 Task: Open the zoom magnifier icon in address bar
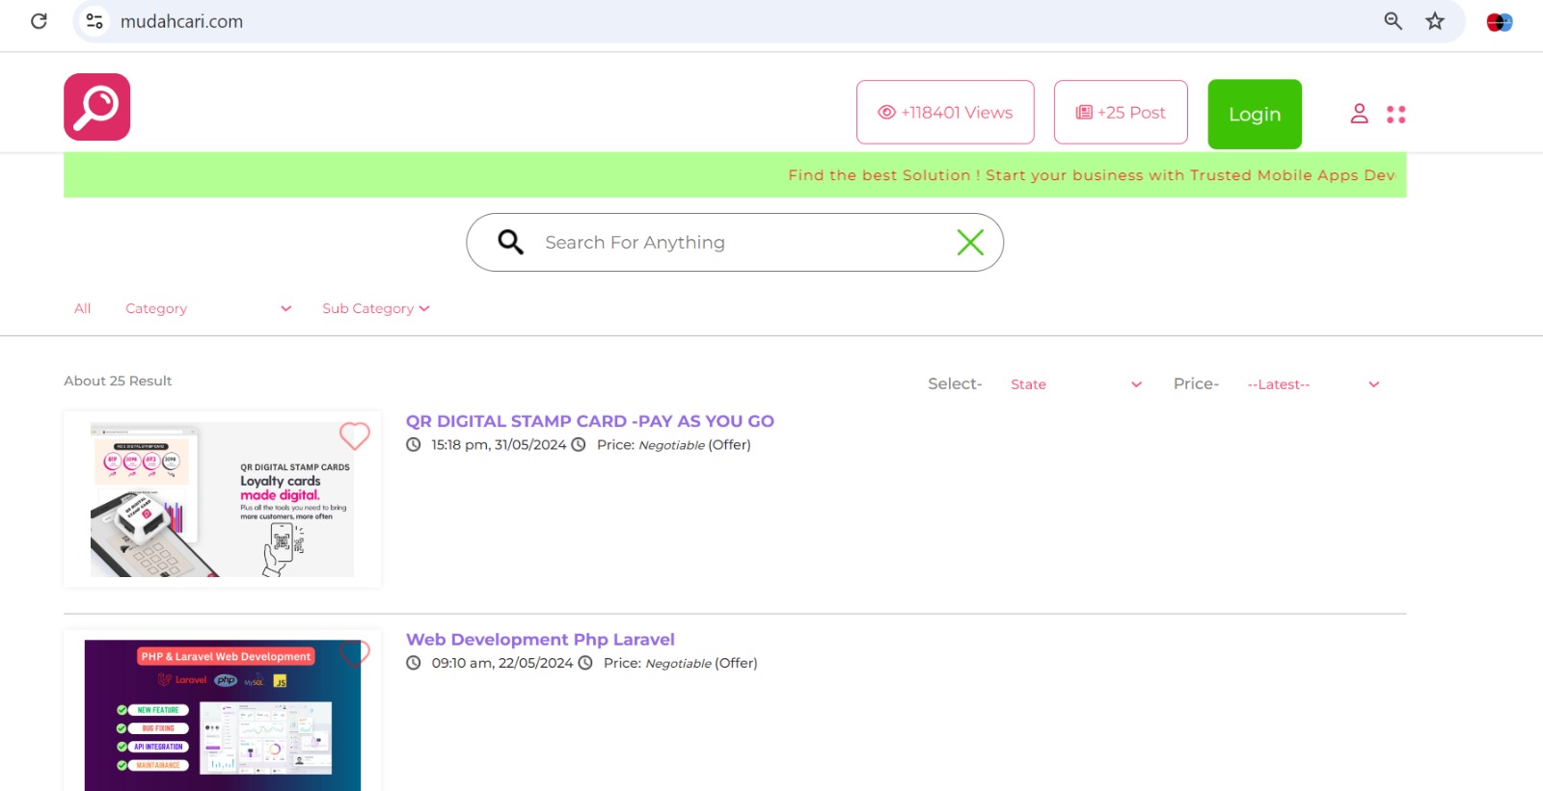coord(1393,21)
